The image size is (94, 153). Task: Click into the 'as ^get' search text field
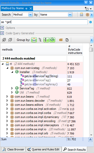coord(44,22)
